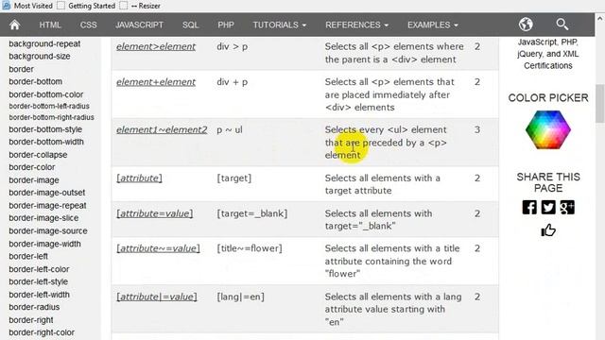Open border-bottom-color in the sidebar

pyautogui.click(x=46, y=94)
